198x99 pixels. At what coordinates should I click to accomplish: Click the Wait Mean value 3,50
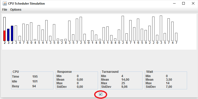point(169,80)
